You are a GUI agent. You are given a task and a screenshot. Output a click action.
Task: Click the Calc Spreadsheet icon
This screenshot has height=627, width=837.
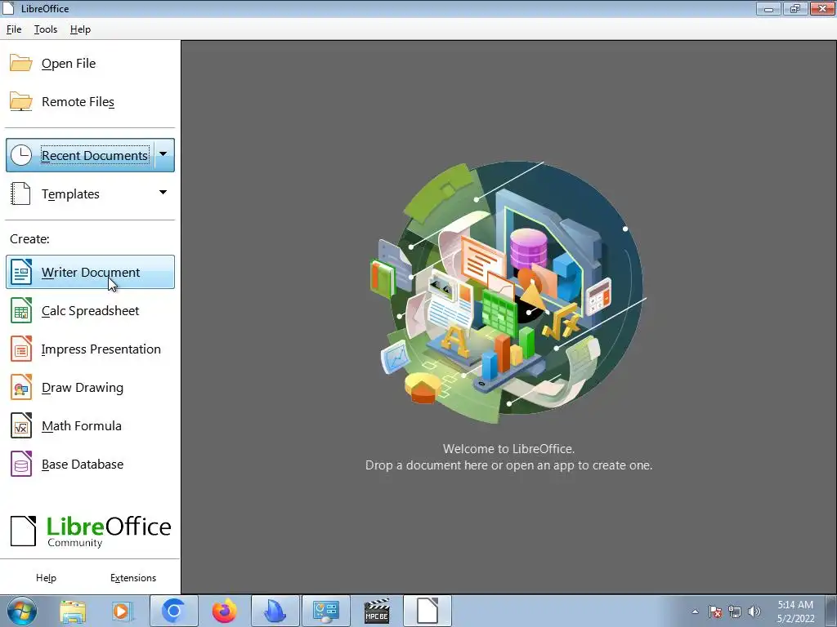coord(21,310)
